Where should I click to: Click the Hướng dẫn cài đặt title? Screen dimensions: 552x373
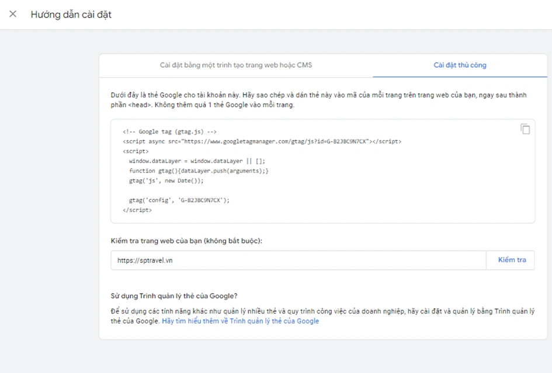pyautogui.click(x=71, y=15)
